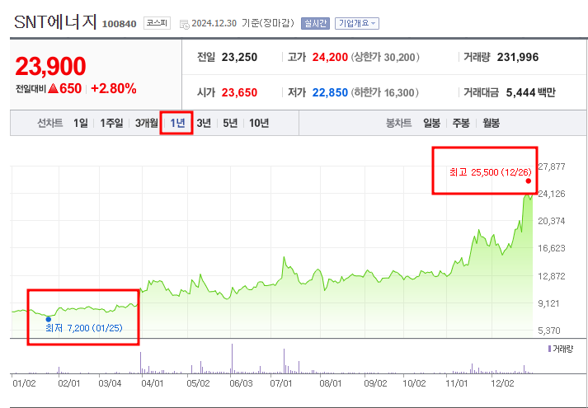Screen dimensions: 588x408
Task: Click the 03/04 x-axis date label
Action: [x=110, y=383]
